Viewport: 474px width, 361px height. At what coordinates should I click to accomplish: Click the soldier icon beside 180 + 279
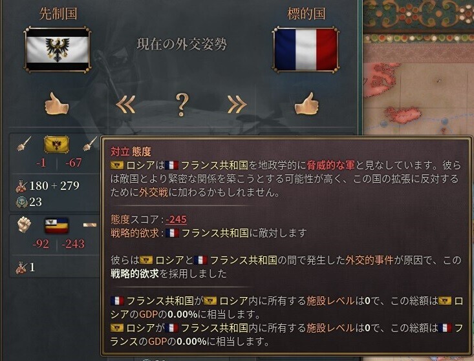tap(22, 185)
